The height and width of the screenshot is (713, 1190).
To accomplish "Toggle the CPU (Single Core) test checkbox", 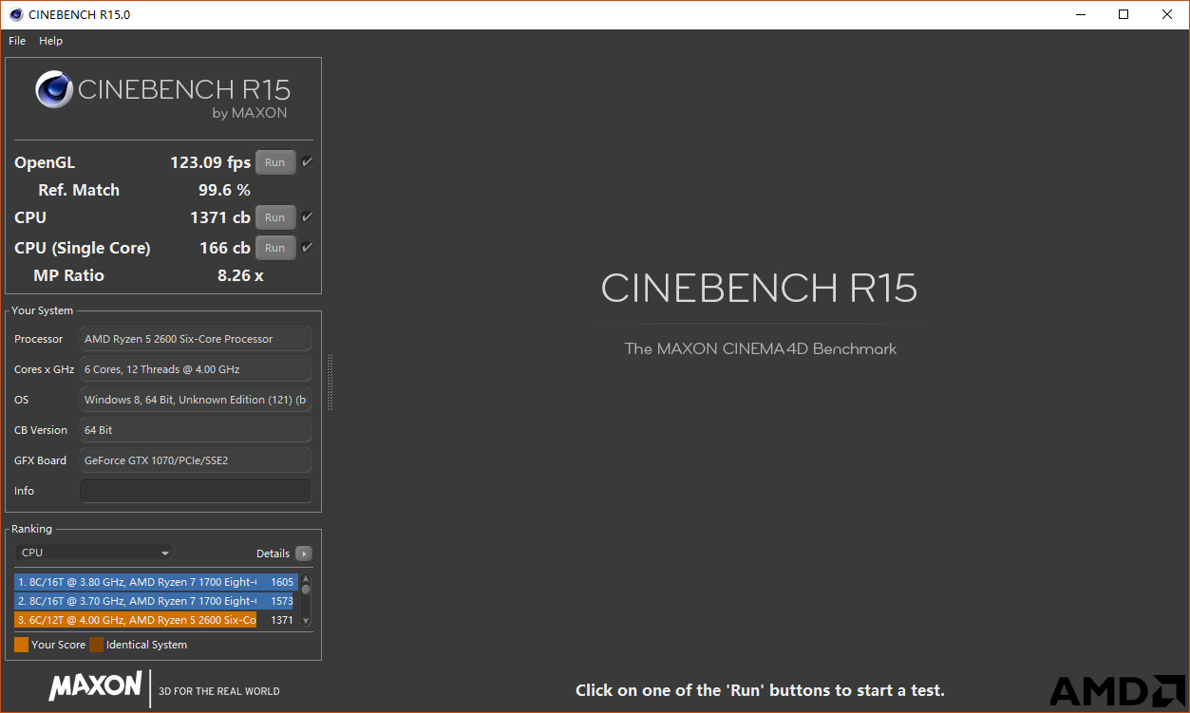I will tap(307, 248).
